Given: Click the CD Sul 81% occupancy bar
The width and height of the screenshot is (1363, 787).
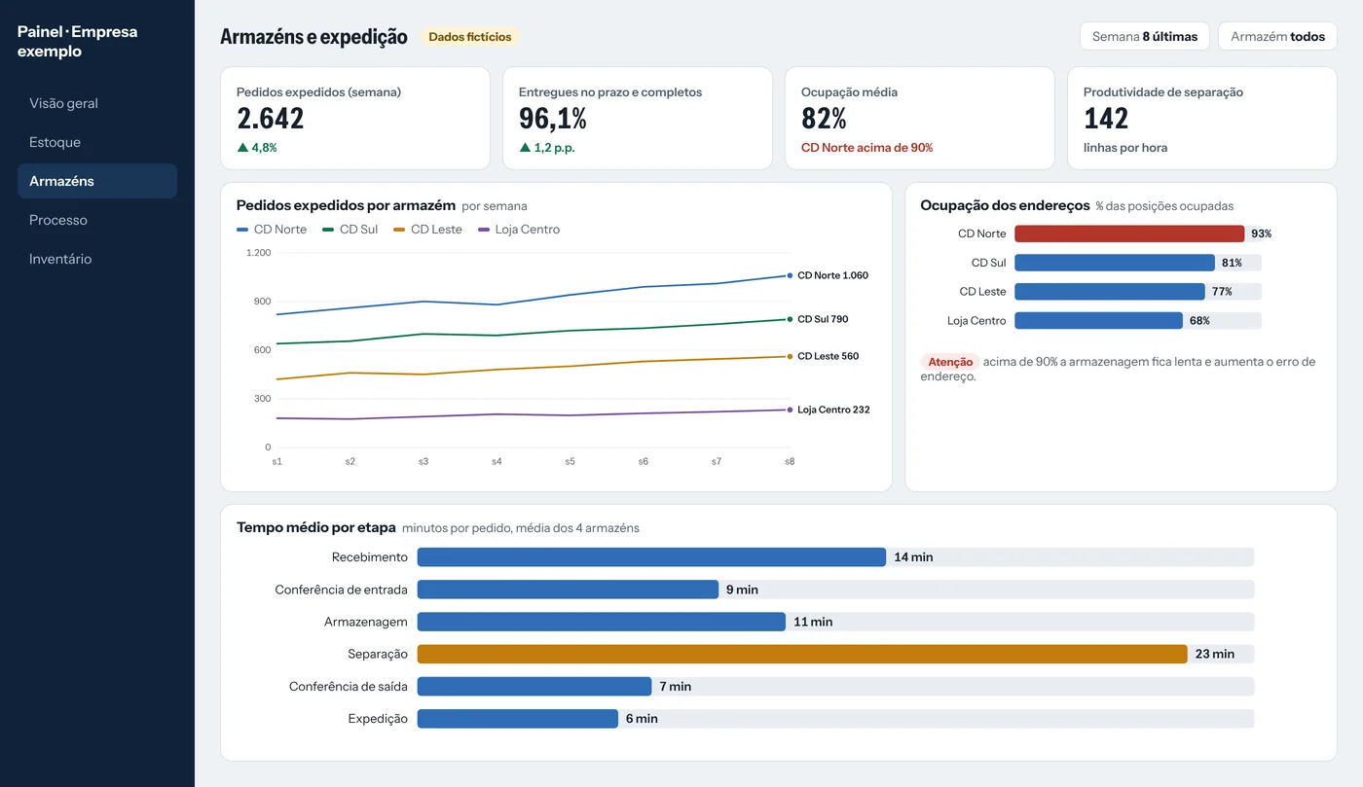Looking at the screenshot, I should [x=1115, y=263].
